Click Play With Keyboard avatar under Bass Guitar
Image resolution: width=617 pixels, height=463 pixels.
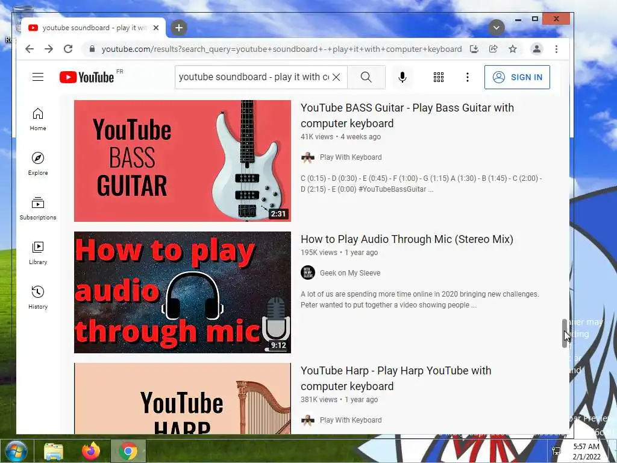pos(308,157)
